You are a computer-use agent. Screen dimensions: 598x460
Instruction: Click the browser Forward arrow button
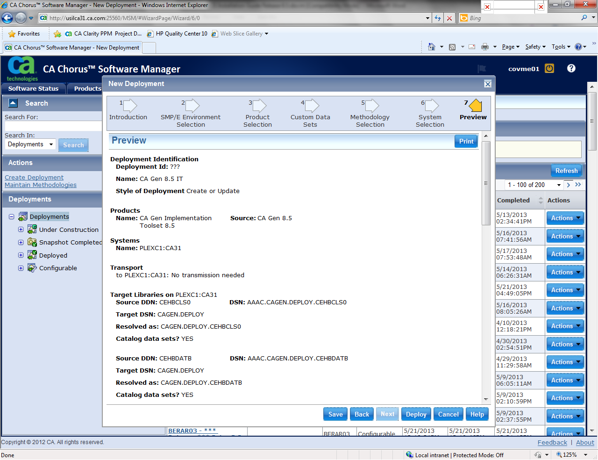(21, 18)
